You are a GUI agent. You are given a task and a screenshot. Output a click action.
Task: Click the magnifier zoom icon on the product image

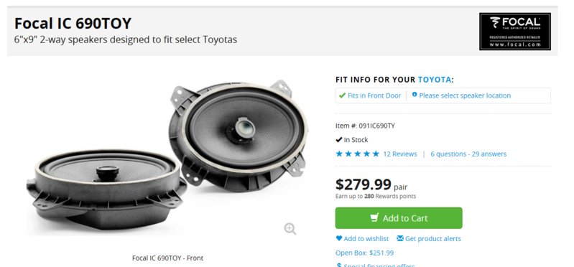tap(290, 229)
